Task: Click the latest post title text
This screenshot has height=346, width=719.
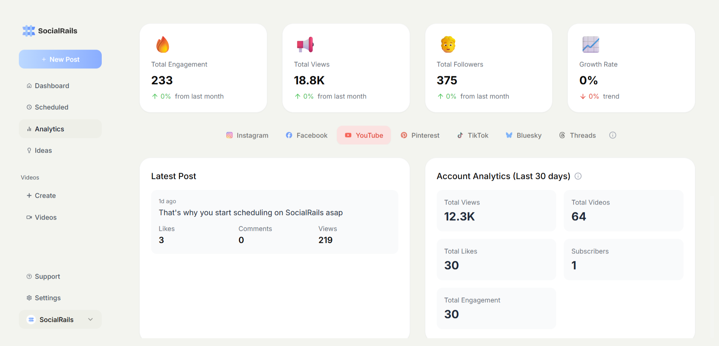Action: 251,212
